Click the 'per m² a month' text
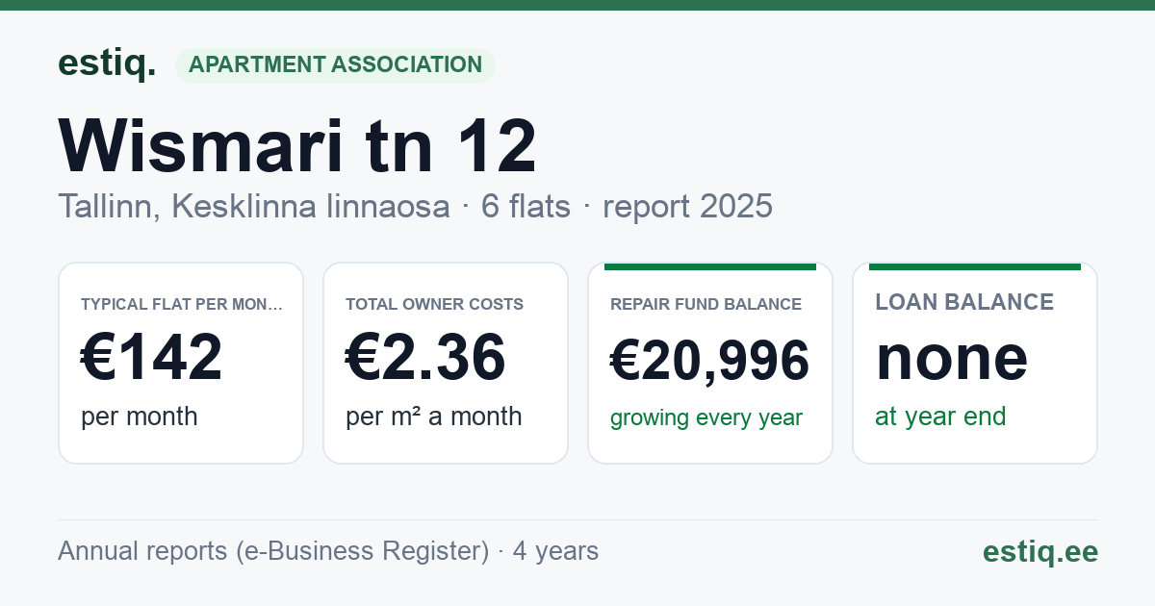 [x=434, y=417]
